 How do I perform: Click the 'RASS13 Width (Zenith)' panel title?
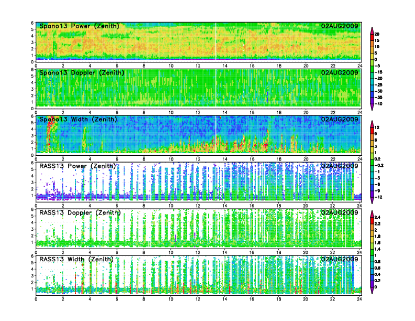77,259
